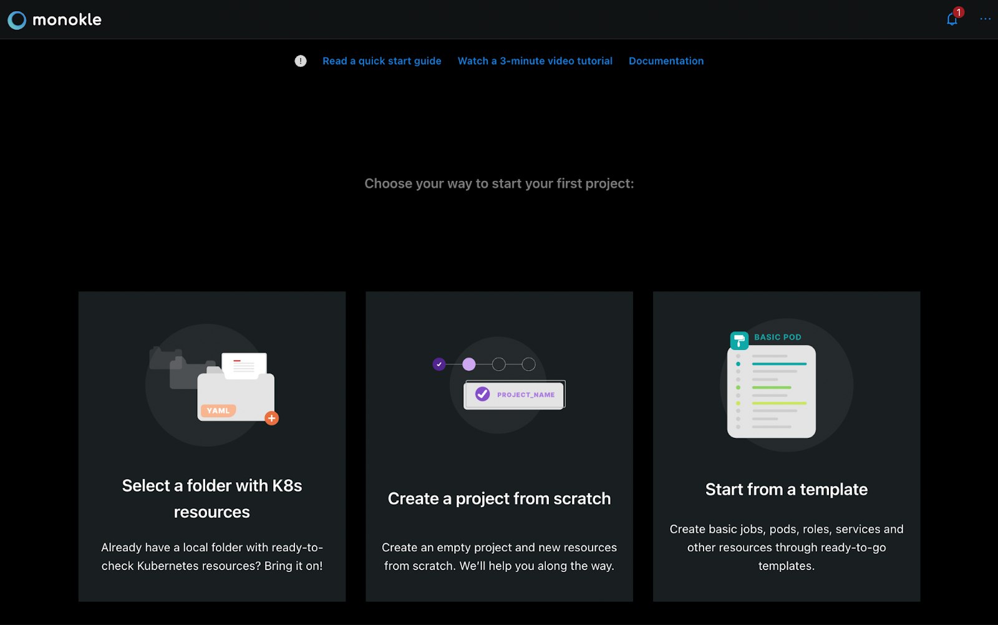This screenshot has height=625, width=998.
Task: Click the Basic Pod template illustration
Action: 786,385
